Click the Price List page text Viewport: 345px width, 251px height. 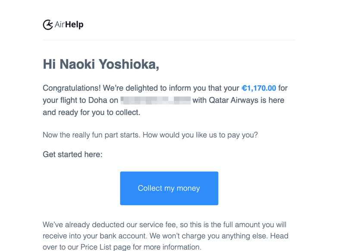pos(106,247)
